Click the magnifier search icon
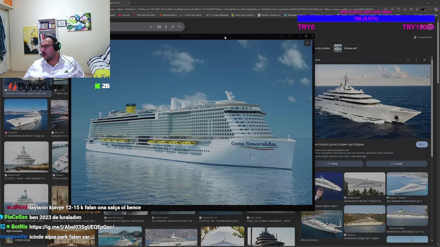The image size is (440, 247). pos(179,27)
